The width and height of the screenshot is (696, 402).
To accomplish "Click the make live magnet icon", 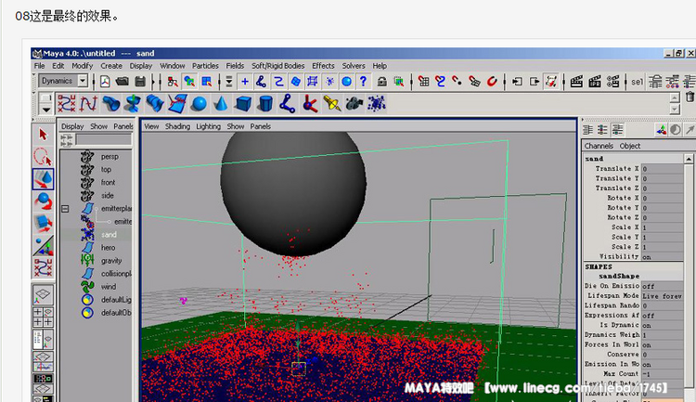I will [492, 82].
